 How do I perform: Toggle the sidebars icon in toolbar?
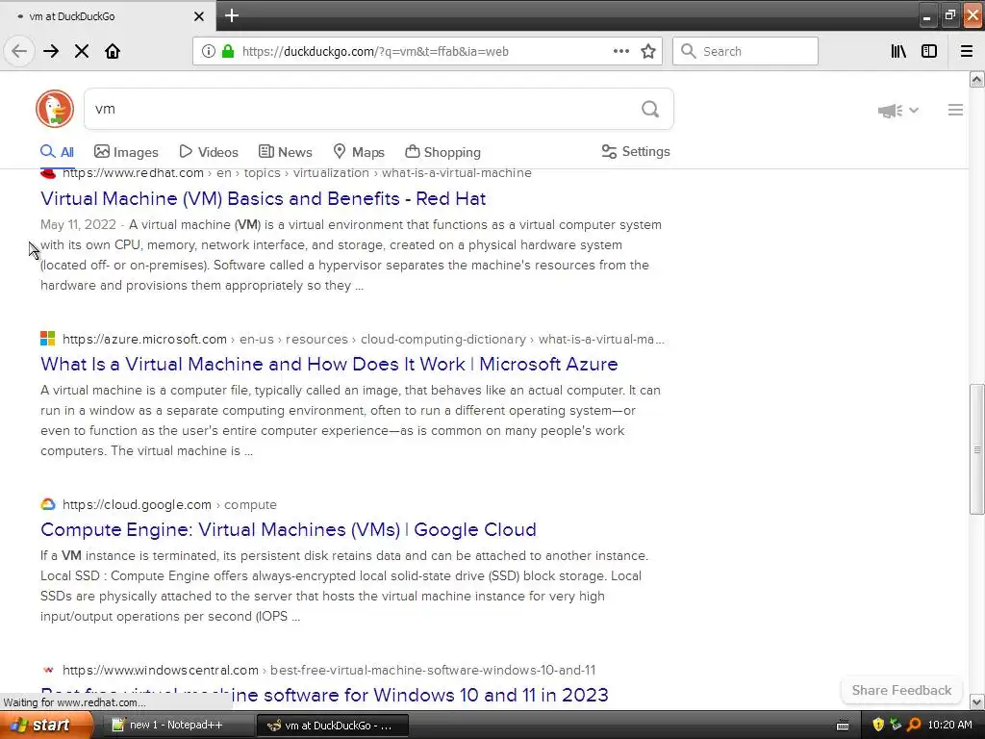pos(929,51)
